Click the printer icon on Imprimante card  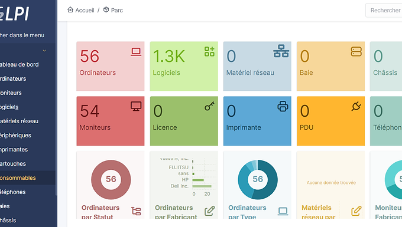coord(283,106)
